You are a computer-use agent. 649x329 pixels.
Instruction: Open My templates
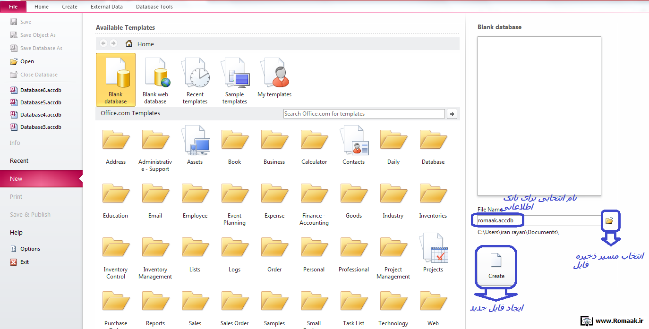[274, 78]
